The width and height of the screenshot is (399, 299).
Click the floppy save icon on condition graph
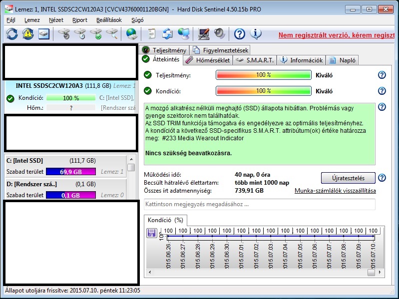[x=152, y=233]
